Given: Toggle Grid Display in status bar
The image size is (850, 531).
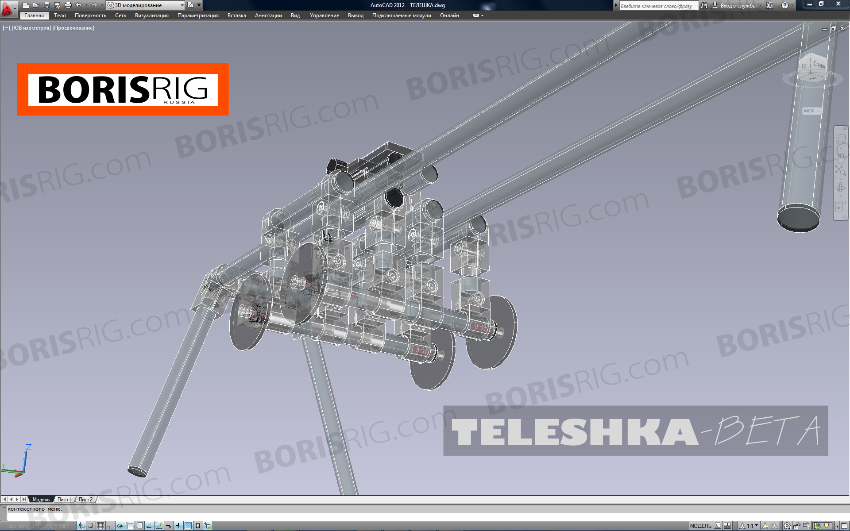Looking at the screenshot, I should pyautogui.click(x=100, y=526).
